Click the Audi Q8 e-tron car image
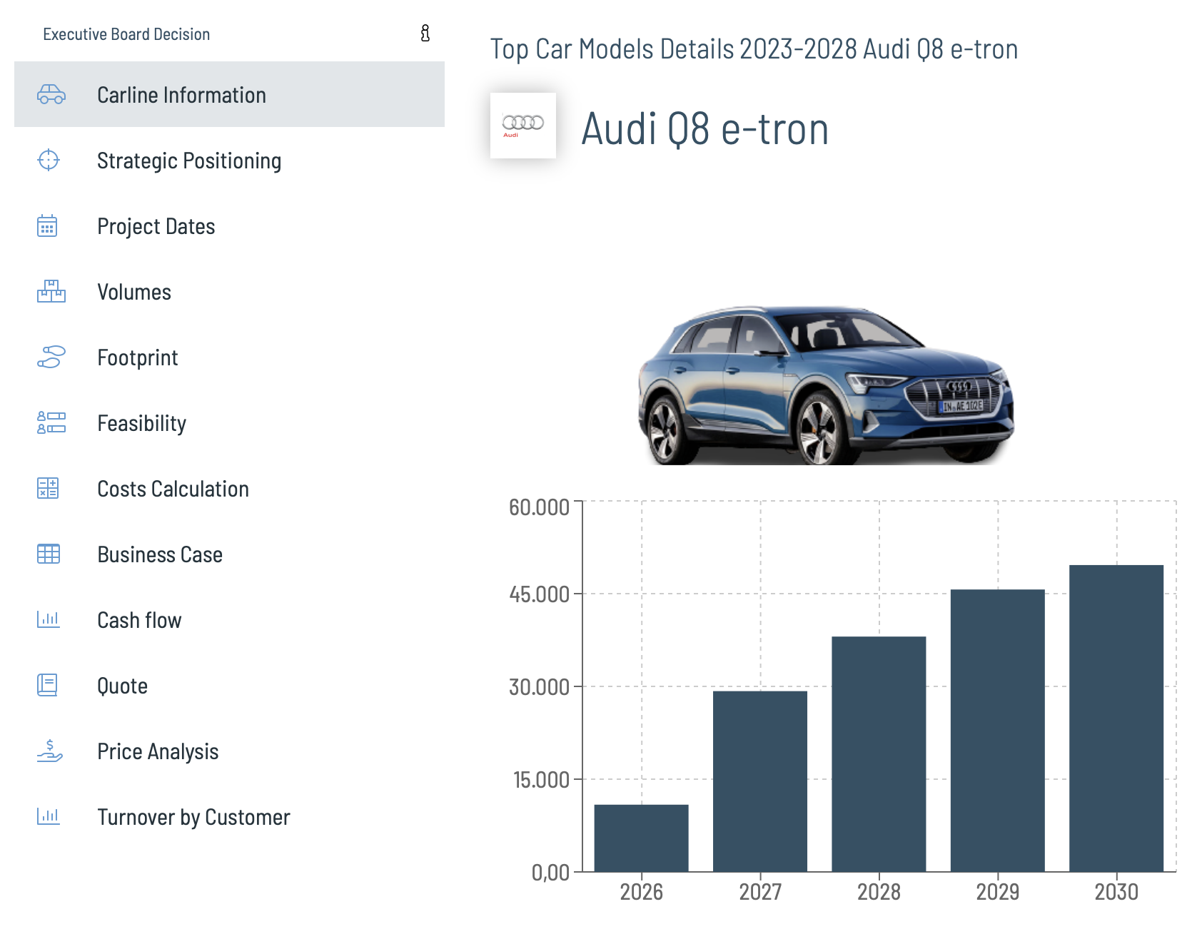1202x929 pixels. tap(826, 386)
